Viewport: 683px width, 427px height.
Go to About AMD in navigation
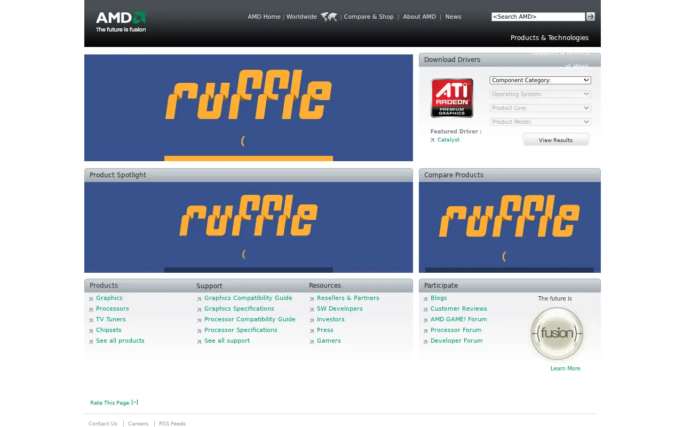pos(419,17)
